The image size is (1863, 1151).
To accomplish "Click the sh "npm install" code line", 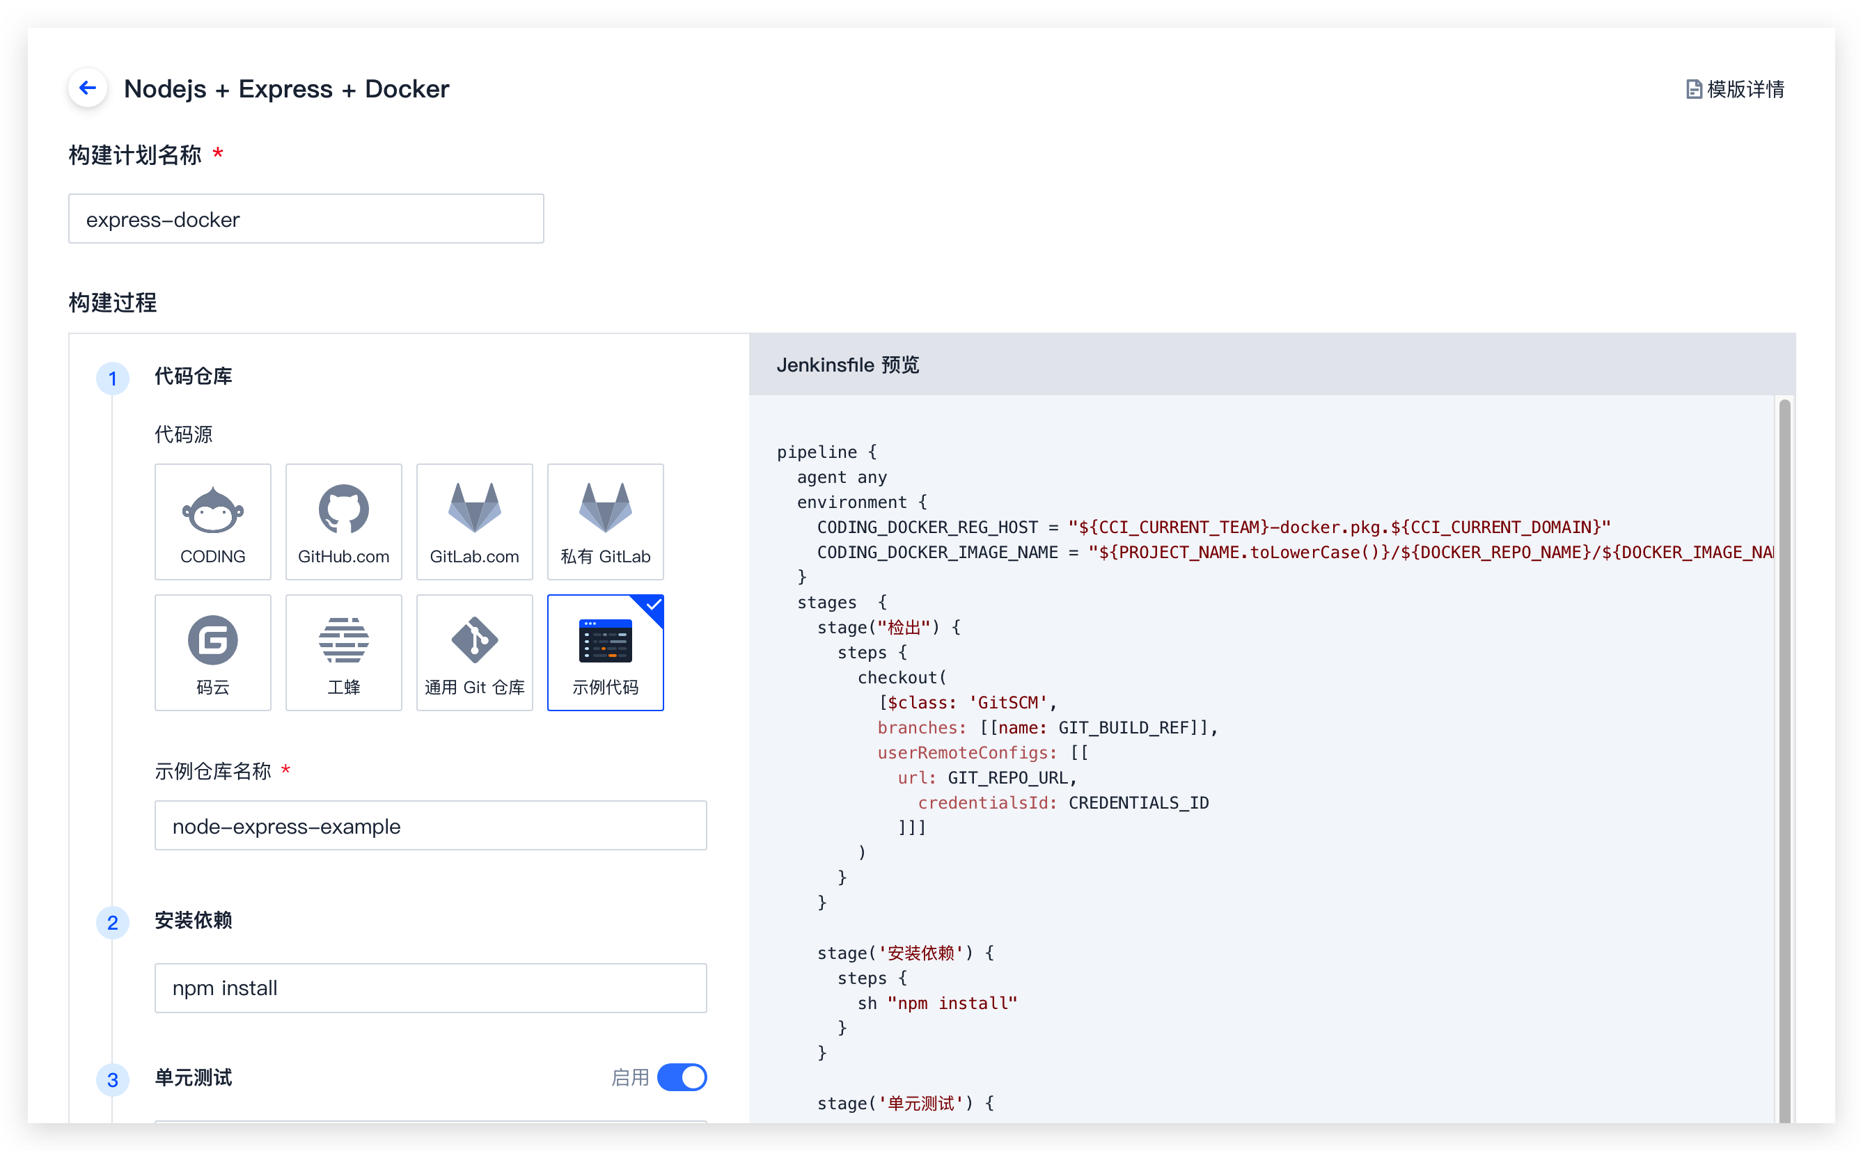I will 937,1003.
